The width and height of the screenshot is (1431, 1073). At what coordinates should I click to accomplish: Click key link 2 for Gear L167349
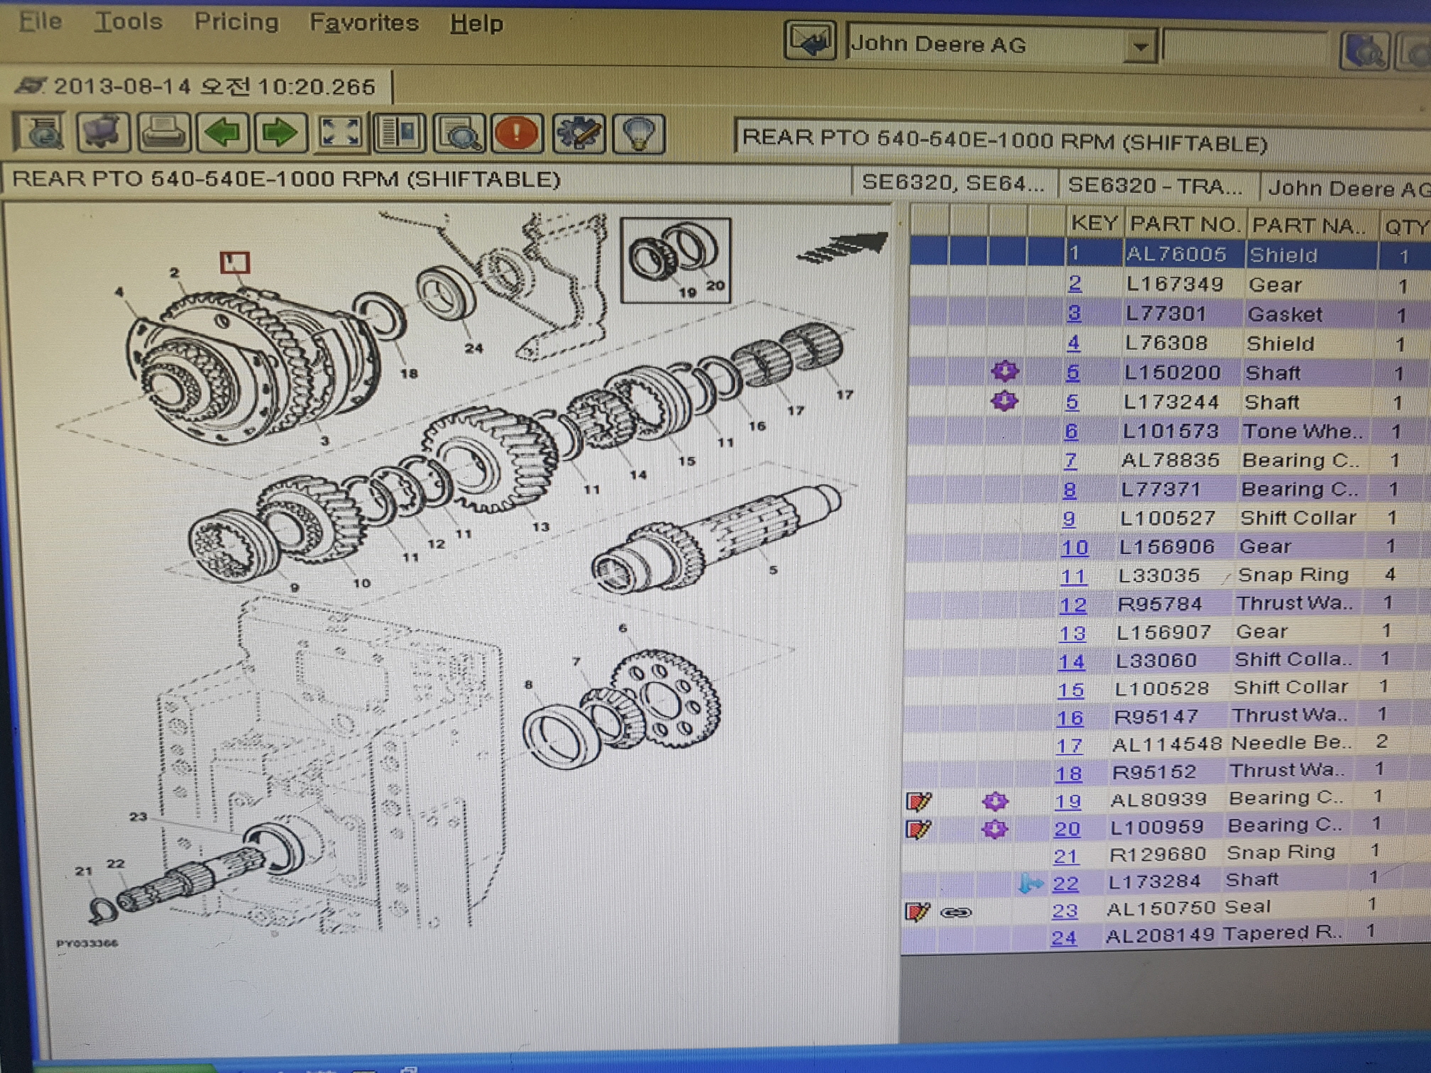tap(1075, 283)
